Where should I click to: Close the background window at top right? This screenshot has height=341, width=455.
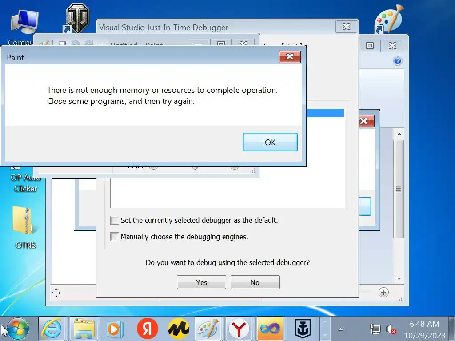coord(392,46)
